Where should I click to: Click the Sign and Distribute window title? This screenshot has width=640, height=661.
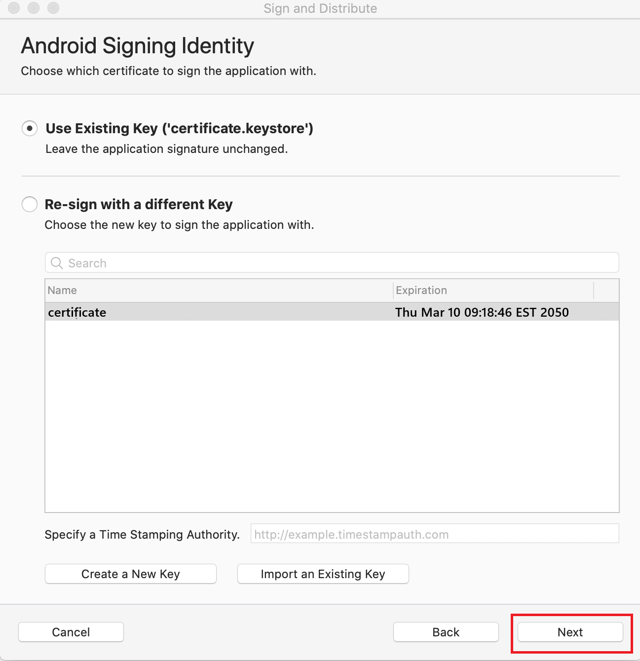point(320,8)
